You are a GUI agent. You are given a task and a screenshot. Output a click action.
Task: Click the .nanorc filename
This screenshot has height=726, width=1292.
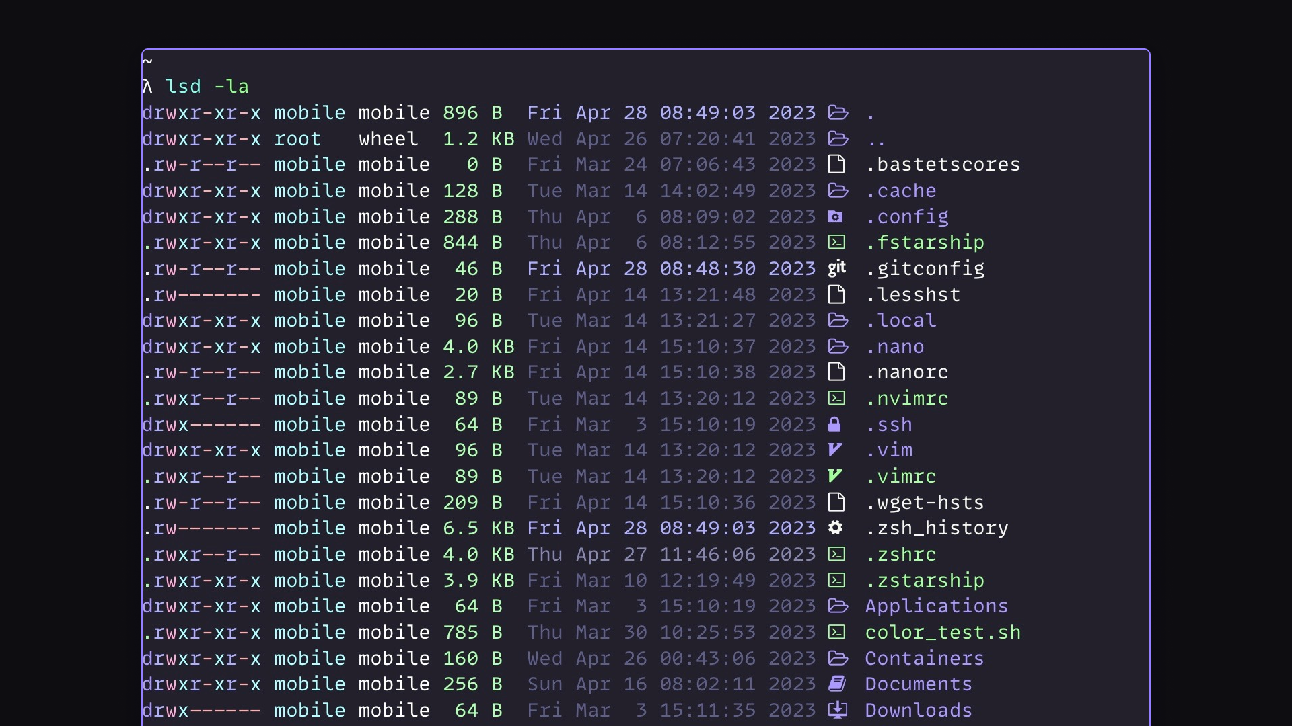906,372
